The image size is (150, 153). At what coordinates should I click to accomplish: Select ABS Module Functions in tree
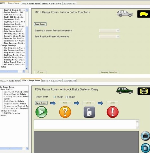pyautogui.click(x=14, y=64)
